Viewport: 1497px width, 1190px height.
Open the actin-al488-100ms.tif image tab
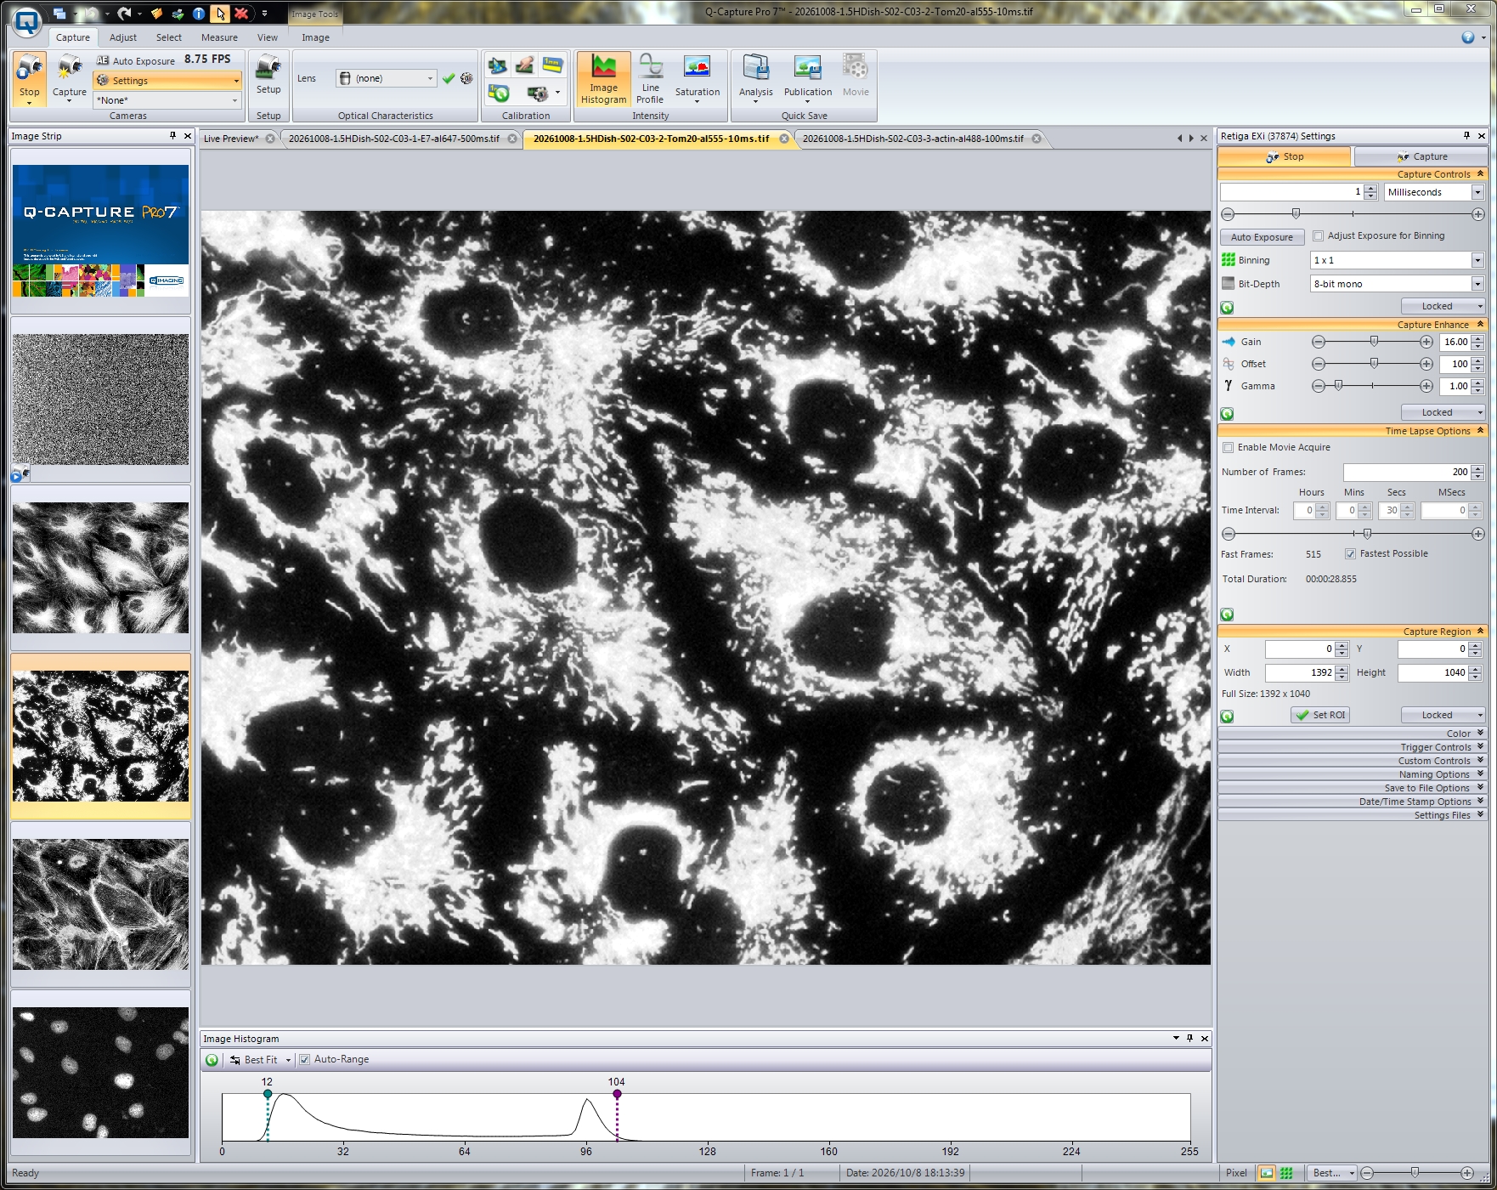point(913,139)
